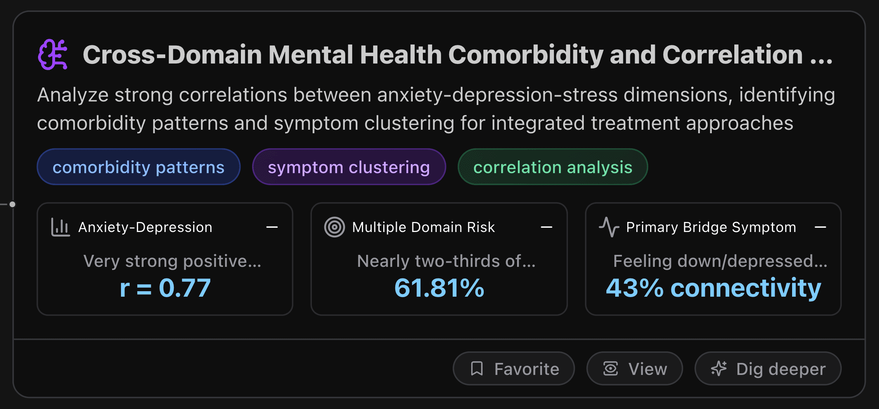Click the 61.81% risk percentage
The height and width of the screenshot is (409, 879).
[439, 287]
